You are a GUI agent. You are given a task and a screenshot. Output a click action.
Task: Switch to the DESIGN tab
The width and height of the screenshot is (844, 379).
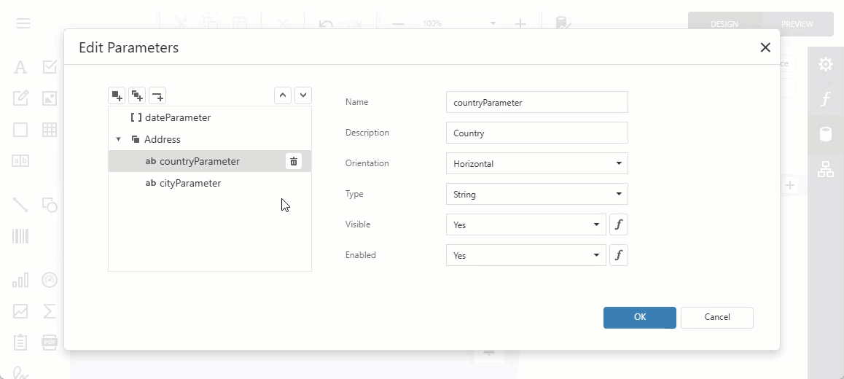click(724, 23)
